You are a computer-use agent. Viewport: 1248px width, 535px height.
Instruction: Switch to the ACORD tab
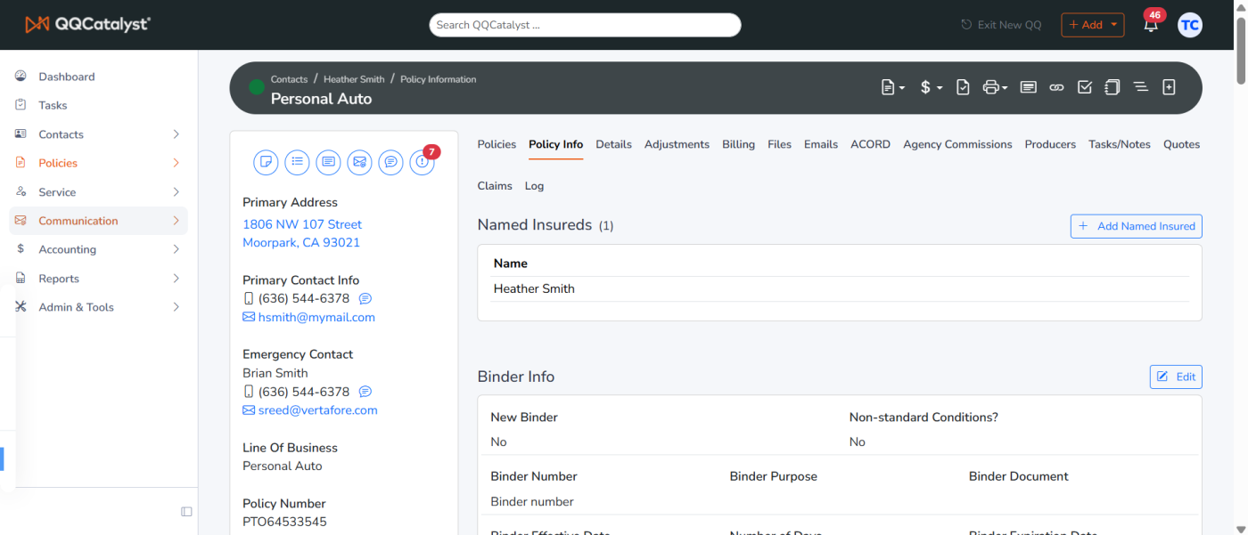pyautogui.click(x=870, y=144)
